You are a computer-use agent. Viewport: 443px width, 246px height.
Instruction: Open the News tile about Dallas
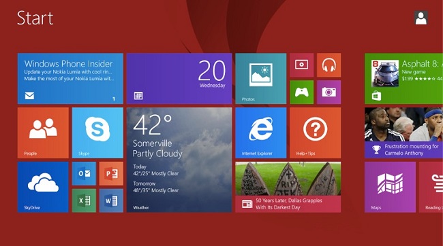pos(288,187)
